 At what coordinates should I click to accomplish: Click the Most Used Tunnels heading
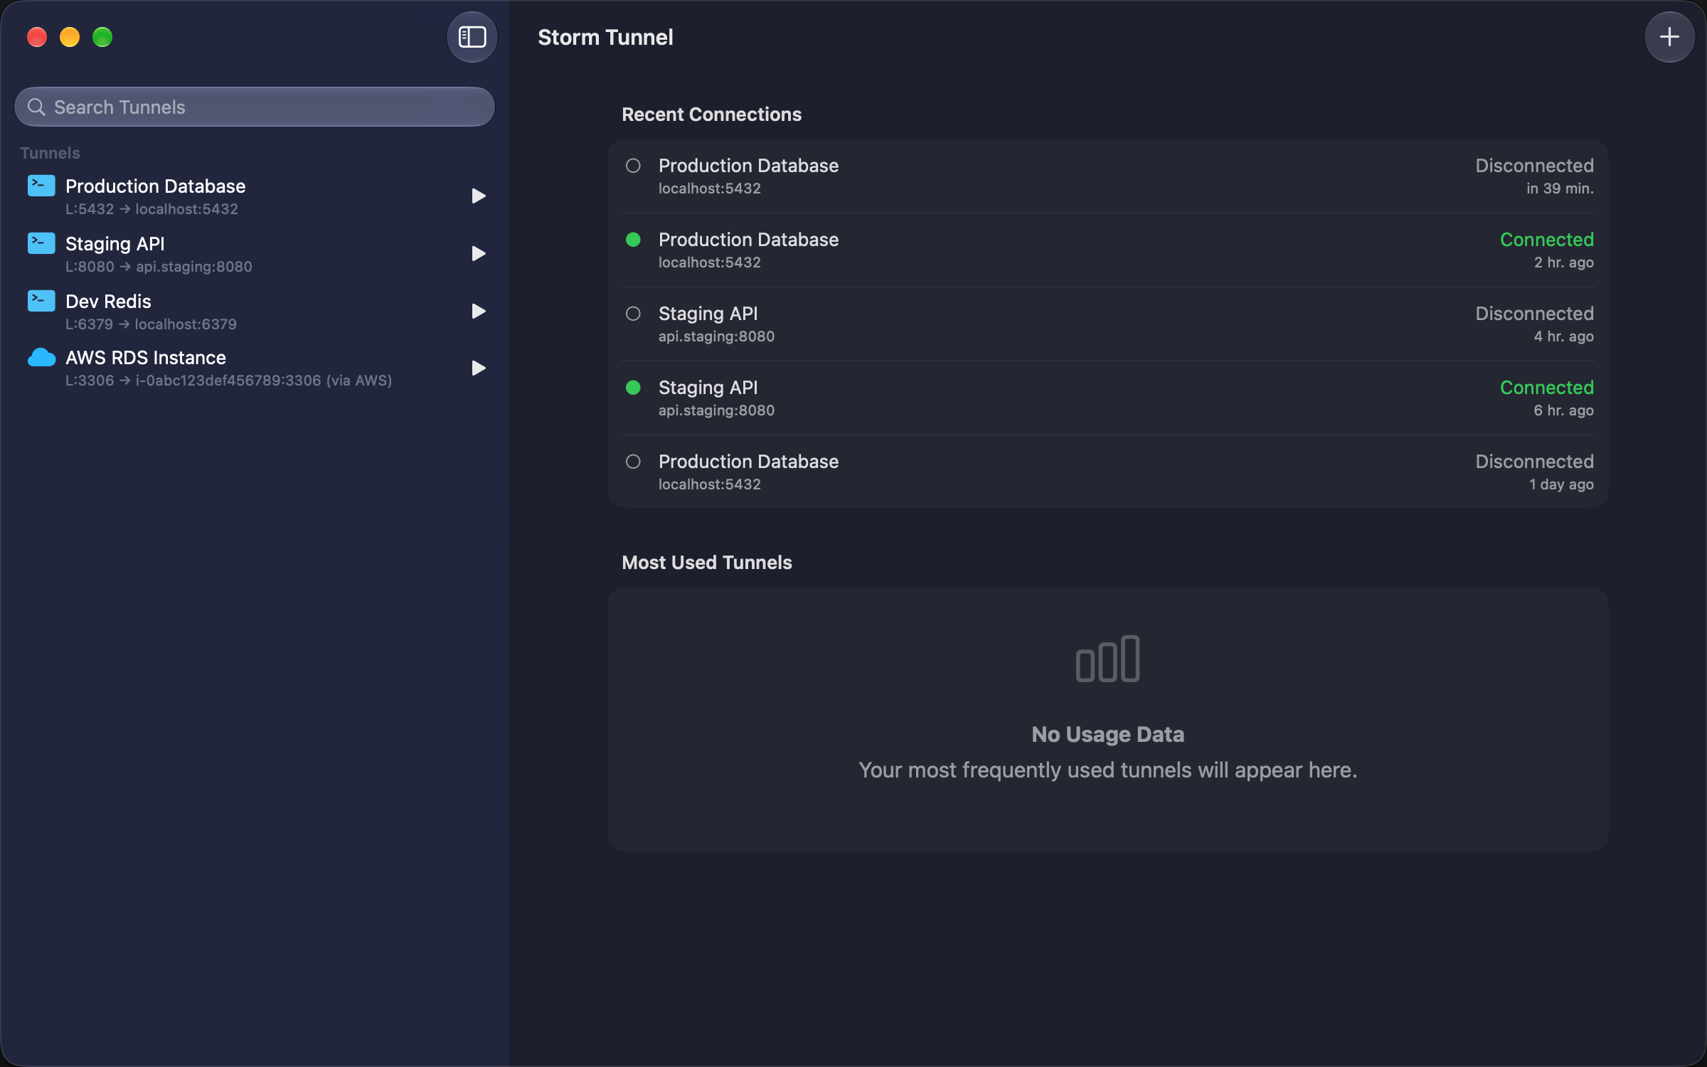point(706,563)
